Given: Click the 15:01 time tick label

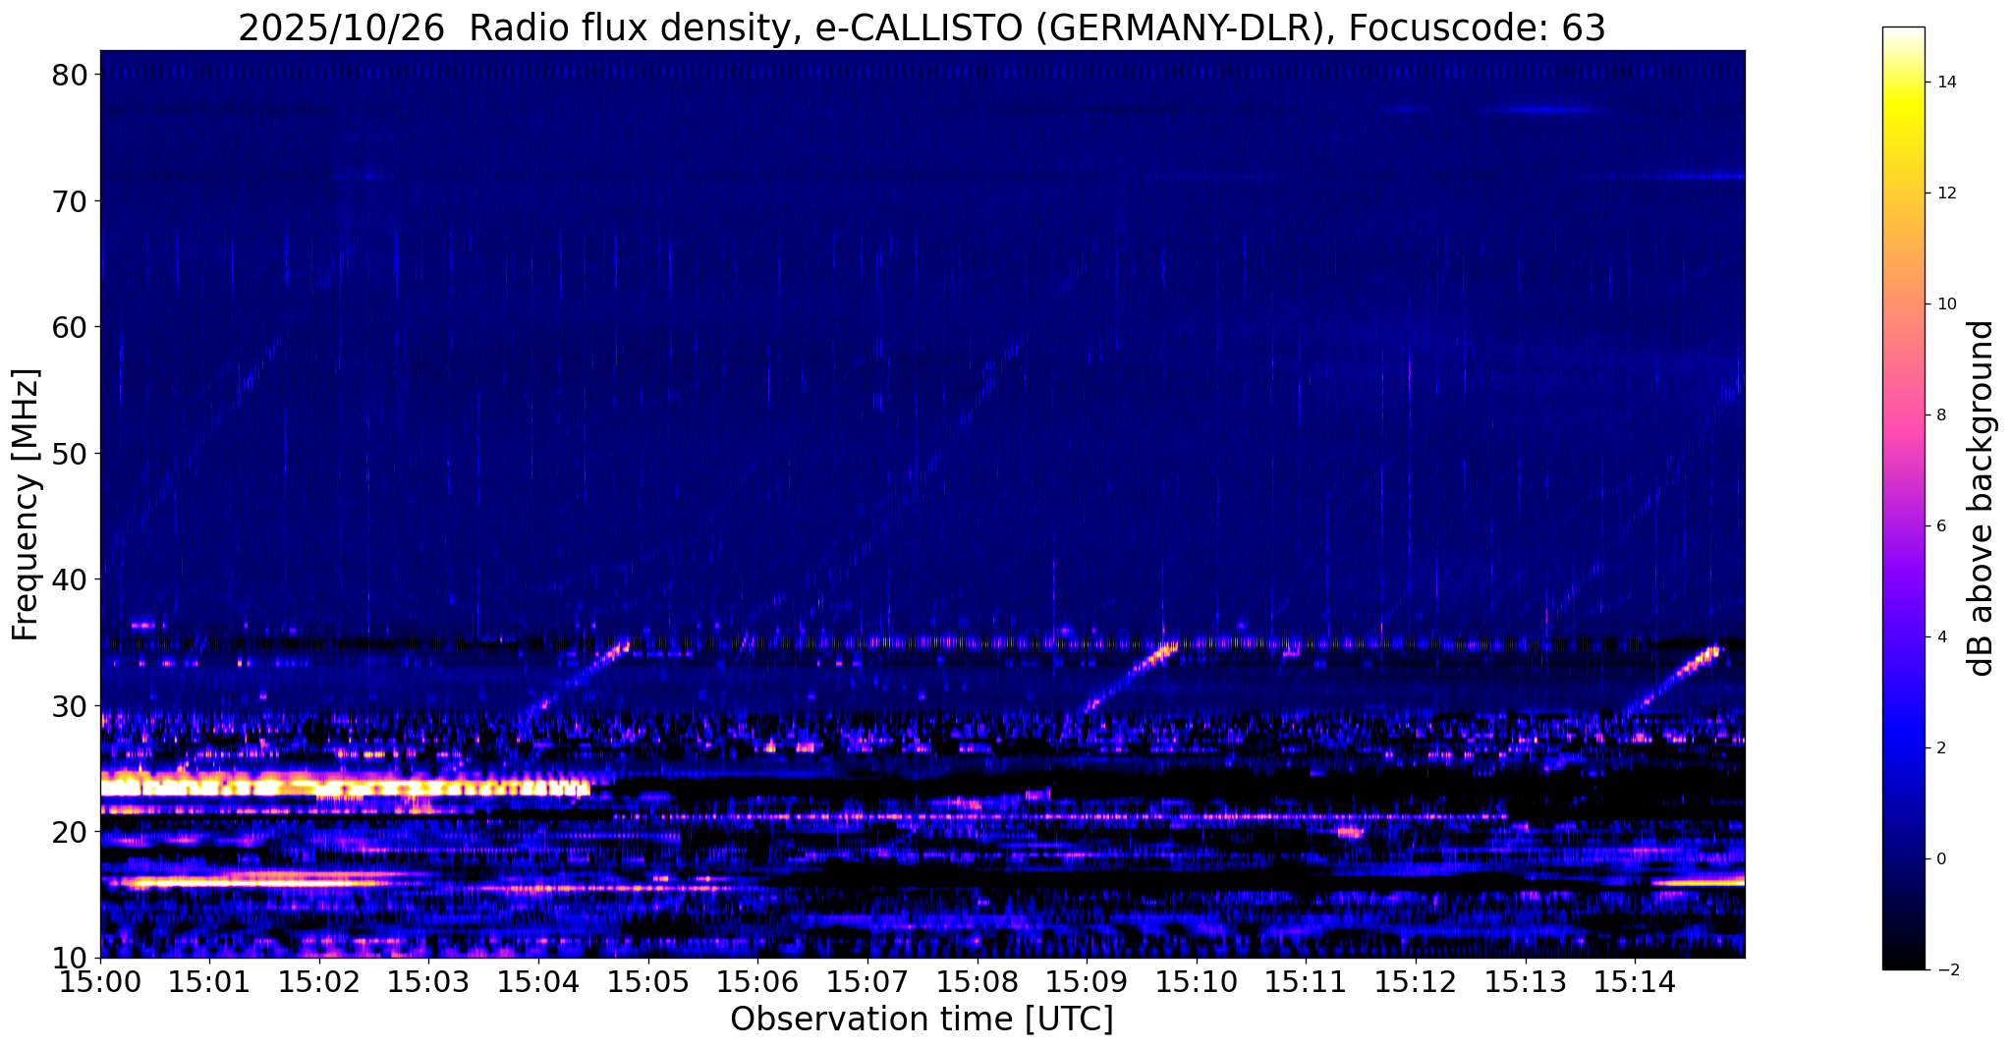Looking at the screenshot, I should point(209,982).
